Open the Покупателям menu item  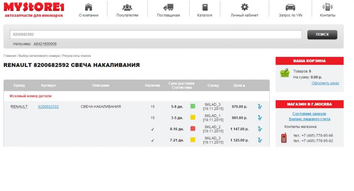127,15
